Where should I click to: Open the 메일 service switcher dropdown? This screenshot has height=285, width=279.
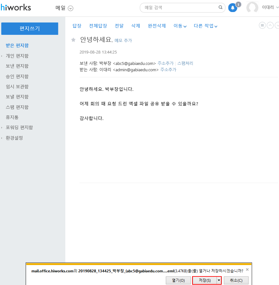[70, 8]
